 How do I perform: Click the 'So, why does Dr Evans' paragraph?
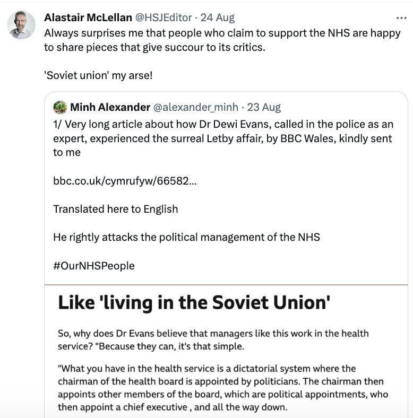pos(213,334)
